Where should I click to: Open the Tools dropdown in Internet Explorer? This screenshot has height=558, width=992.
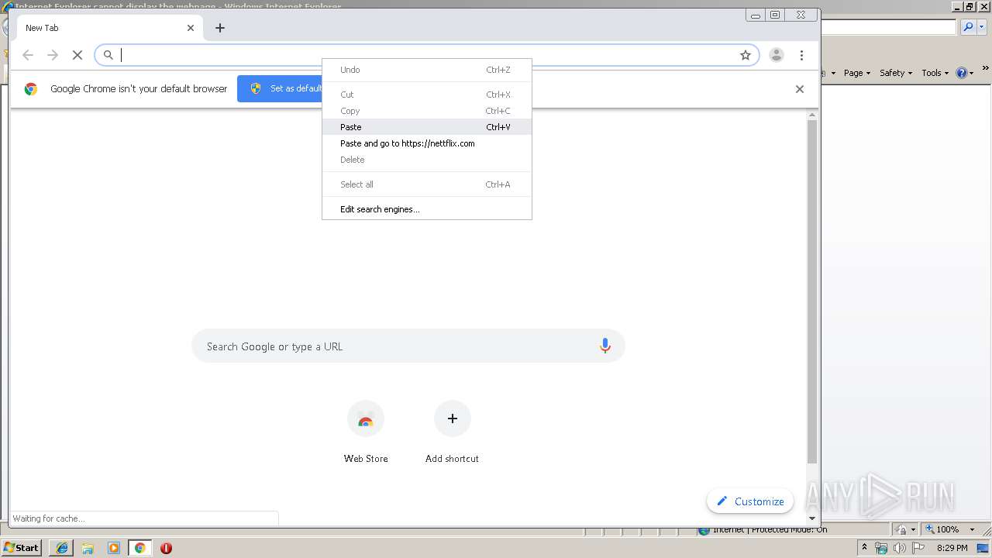(935, 73)
